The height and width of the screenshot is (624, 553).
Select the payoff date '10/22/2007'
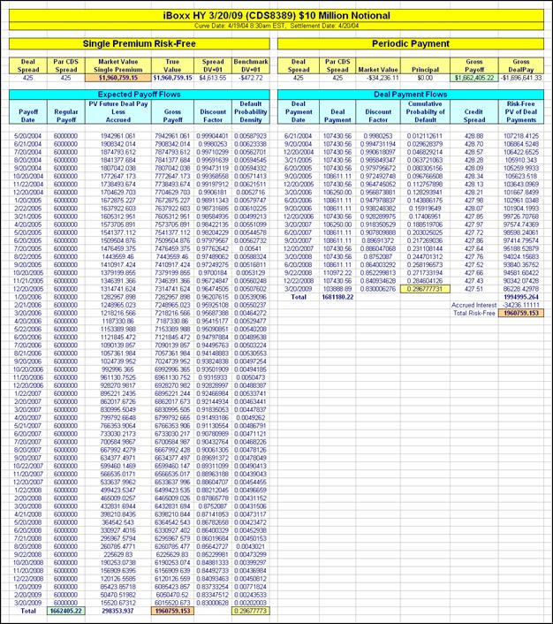[x=28, y=466]
